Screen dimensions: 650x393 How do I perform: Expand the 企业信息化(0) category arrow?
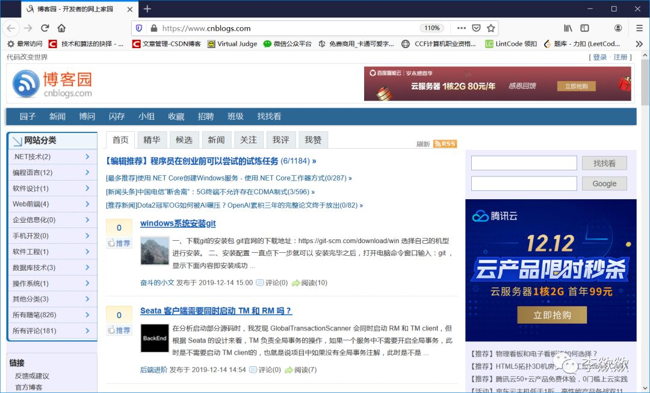[x=87, y=219]
